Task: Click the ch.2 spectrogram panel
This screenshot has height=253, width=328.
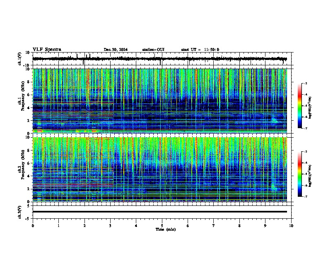Action: [x=159, y=169]
